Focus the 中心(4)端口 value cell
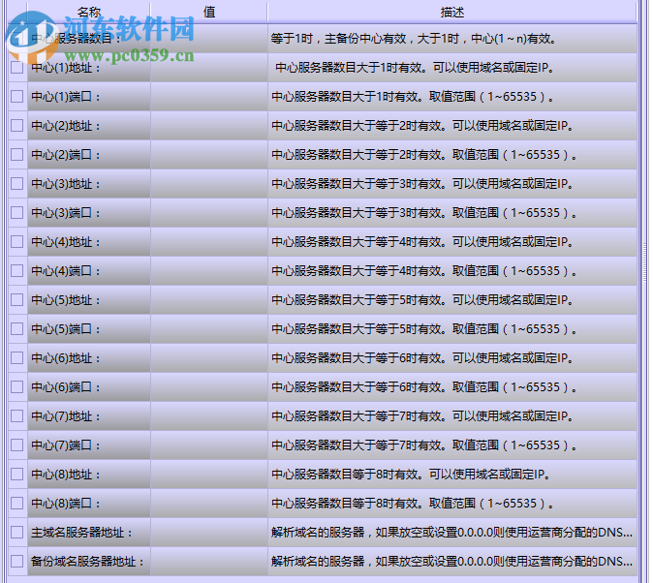 click(209, 271)
